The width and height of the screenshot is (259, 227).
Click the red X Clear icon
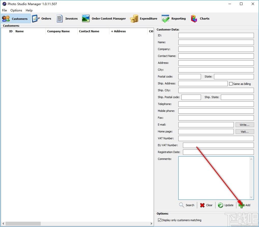(x=202, y=205)
